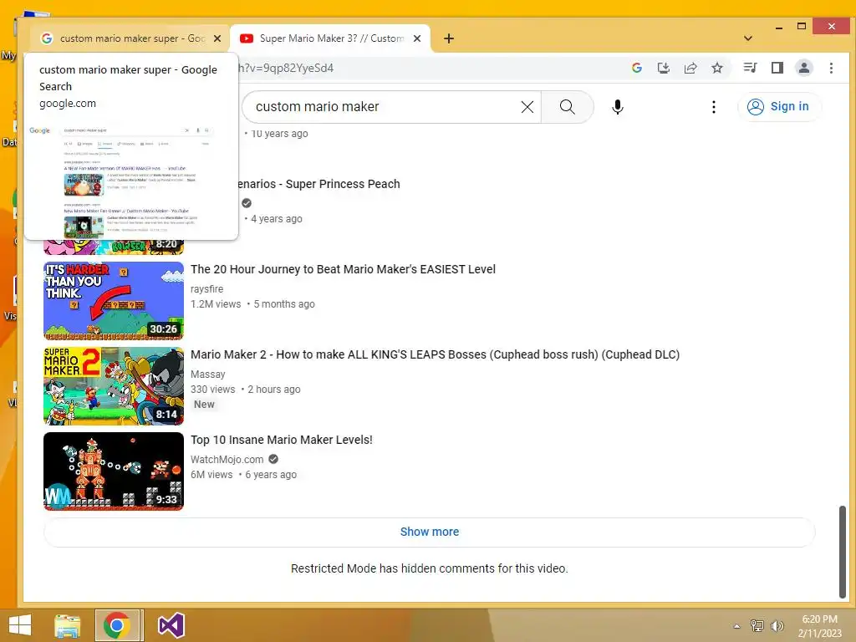Viewport: 856px width, 642px height.
Task: Open the media controls icon in the toolbar
Action: click(x=750, y=68)
